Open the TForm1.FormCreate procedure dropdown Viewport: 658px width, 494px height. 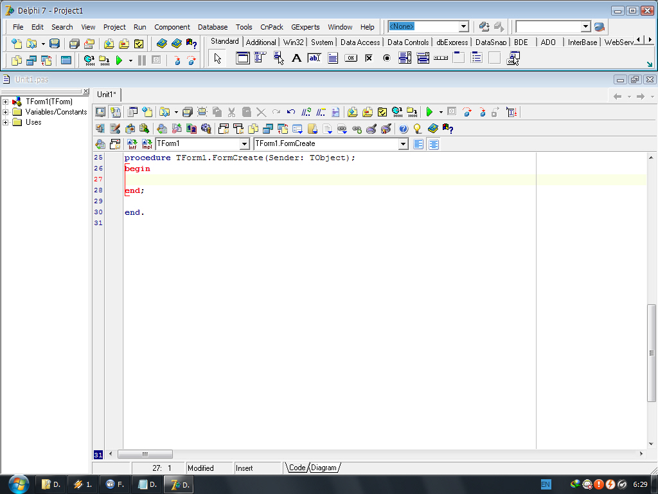pyautogui.click(x=403, y=144)
